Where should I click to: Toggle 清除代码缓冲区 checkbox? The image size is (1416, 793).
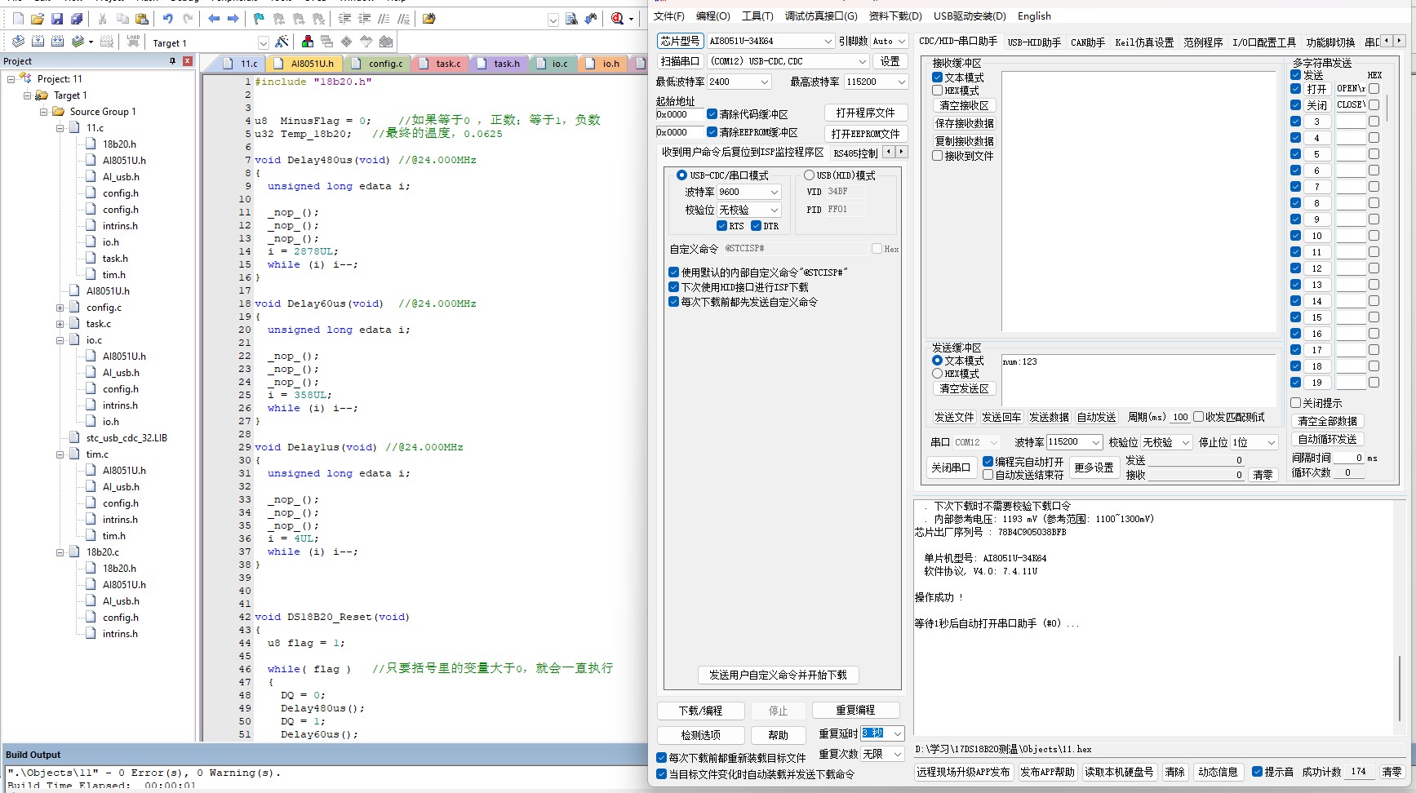[712, 114]
